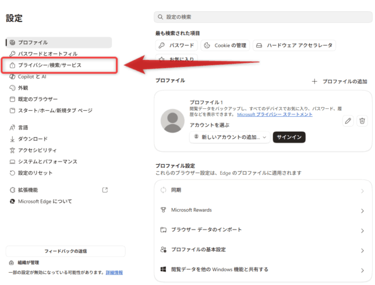Screen dimensions: 375x285
Task: Open the 詳細情報 link
Action: pyautogui.click(x=114, y=273)
